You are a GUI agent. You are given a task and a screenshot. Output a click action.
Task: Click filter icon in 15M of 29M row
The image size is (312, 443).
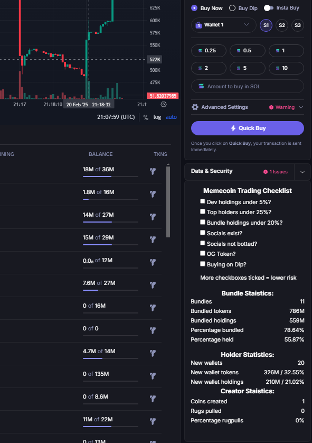pos(153,239)
